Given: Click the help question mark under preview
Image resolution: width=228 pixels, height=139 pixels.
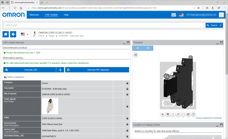Looking at the screenshot, I should (x=193, y=115).
